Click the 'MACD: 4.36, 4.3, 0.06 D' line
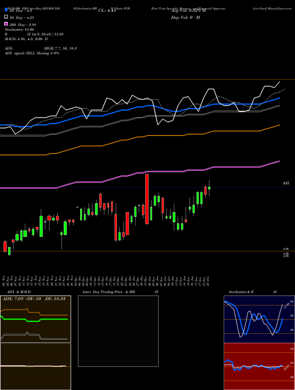Viewport: 295px width, 390px height. (x=27, y=39)
